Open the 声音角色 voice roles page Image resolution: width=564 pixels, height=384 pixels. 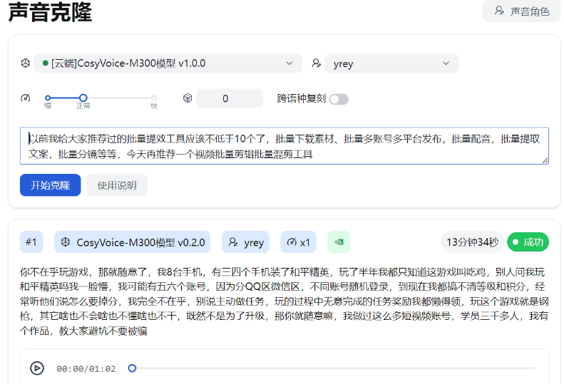pyautogui.click(x=521, y=11)
